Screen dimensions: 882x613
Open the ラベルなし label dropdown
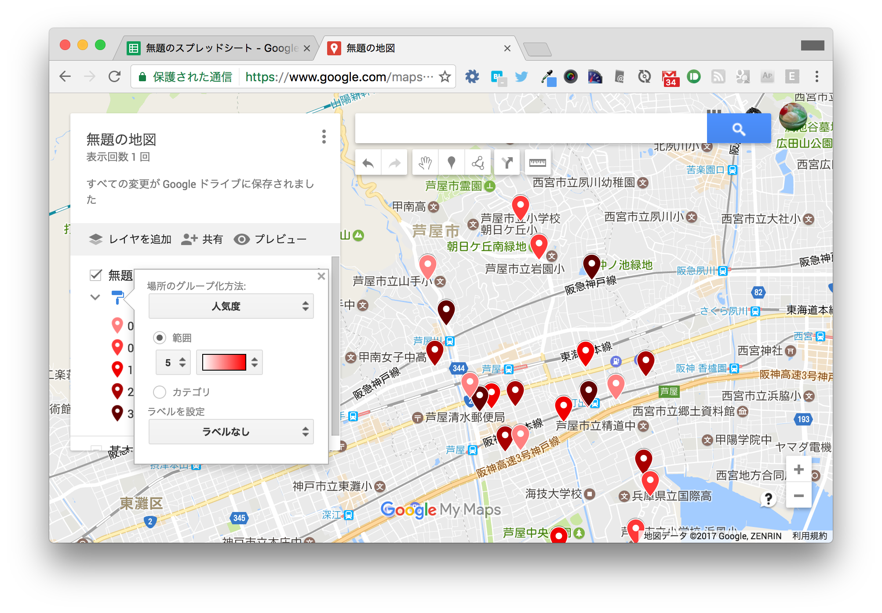point(231,432)
